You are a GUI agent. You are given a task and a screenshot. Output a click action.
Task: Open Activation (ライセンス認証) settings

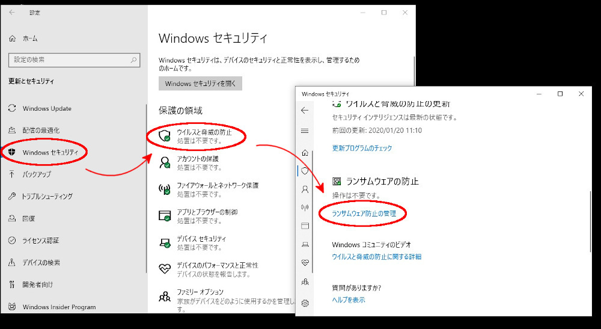coord(41,241)
